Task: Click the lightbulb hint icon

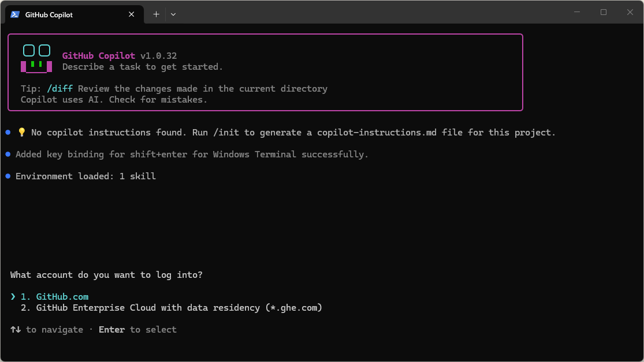Action: [21, 133]
